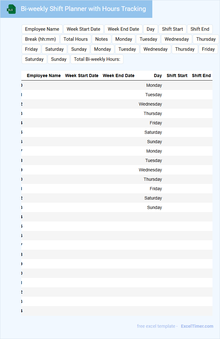Select the Shift Start table column header
Image resolution: width=220 pixels, height=339 pixels.
point(177,76)
